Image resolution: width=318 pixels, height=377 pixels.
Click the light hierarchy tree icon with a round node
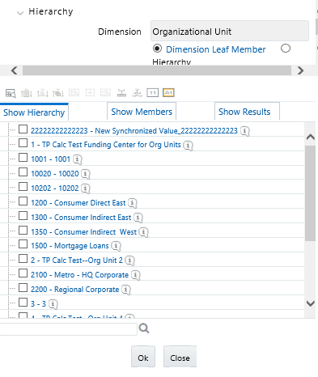tap(137, 93)
